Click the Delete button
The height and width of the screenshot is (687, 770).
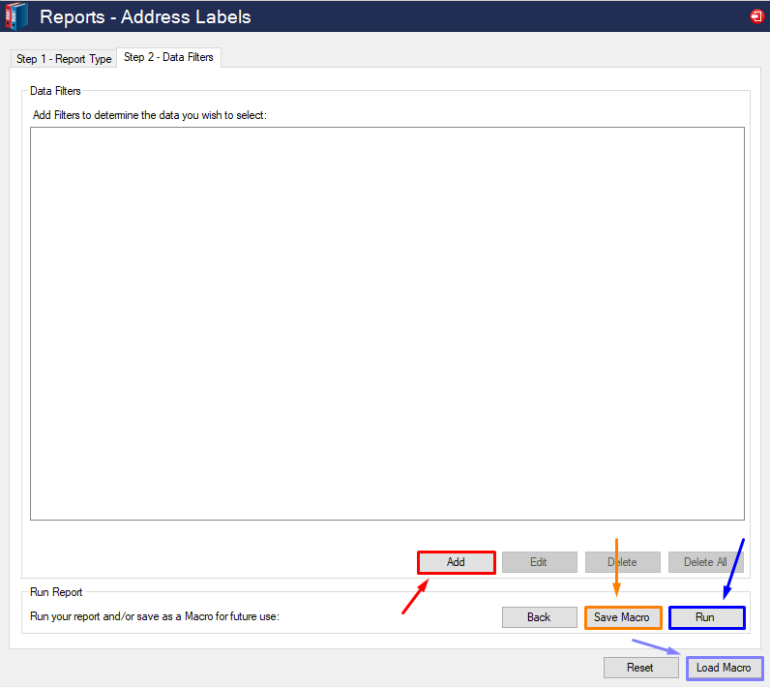click(x=622, y=562)
